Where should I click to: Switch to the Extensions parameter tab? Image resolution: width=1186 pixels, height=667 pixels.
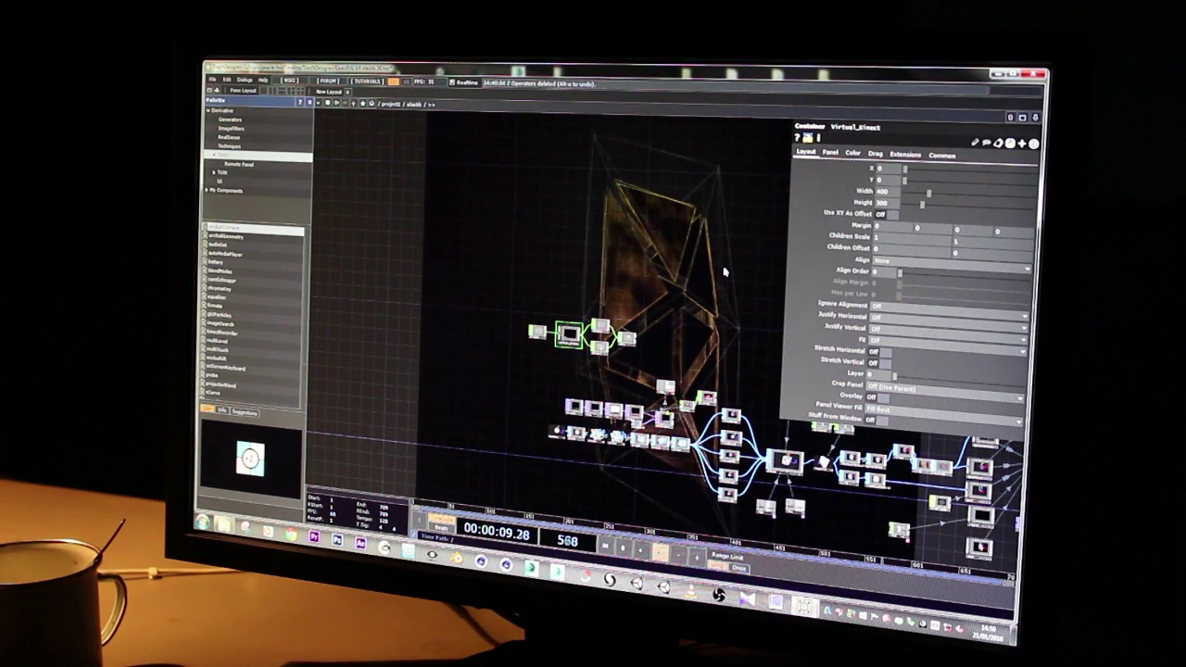pos(905,155)
